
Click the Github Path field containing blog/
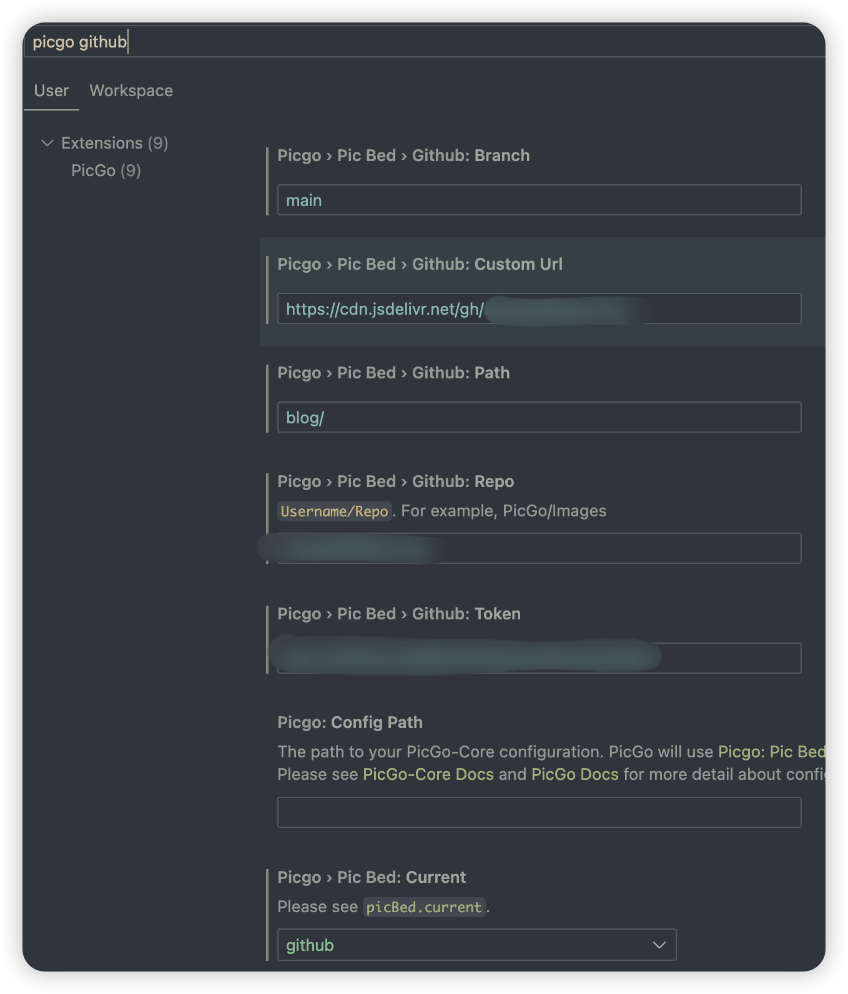(x=540, y=417)
